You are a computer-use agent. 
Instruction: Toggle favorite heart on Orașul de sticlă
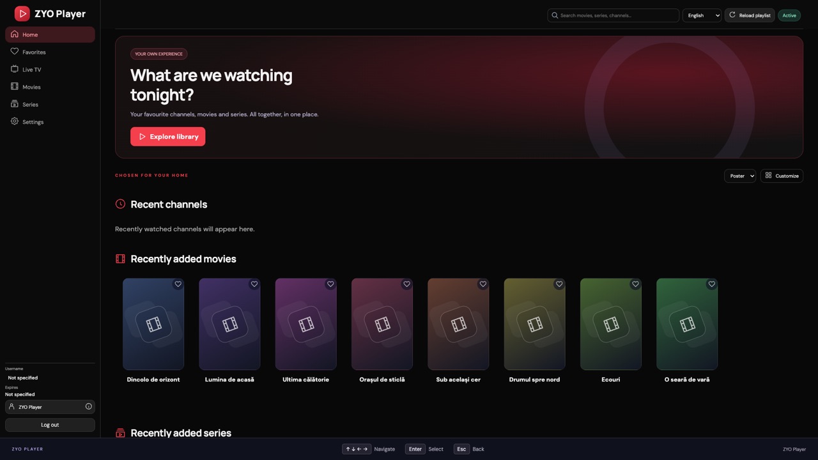[x=406, y=284]
